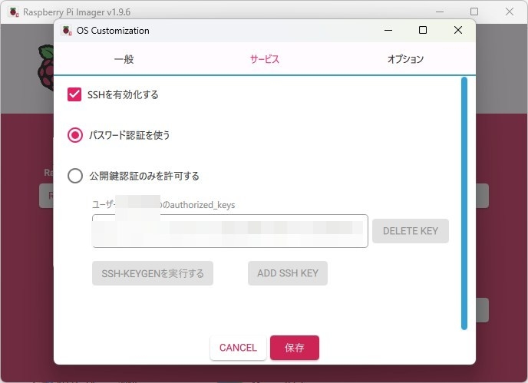Click the ADD SSH KEY button
Image resolution: width=528 pixels, height=383 pixels.
288,273
